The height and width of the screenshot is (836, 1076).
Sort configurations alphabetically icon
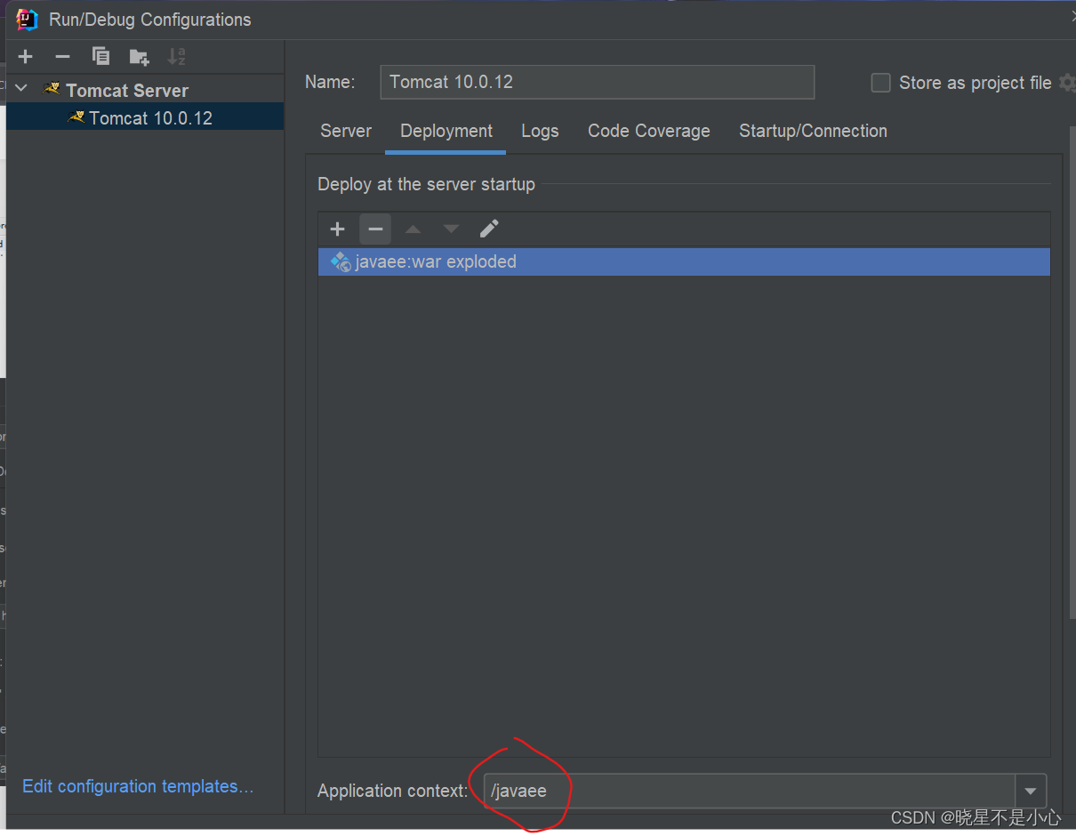tap(176, 57)
